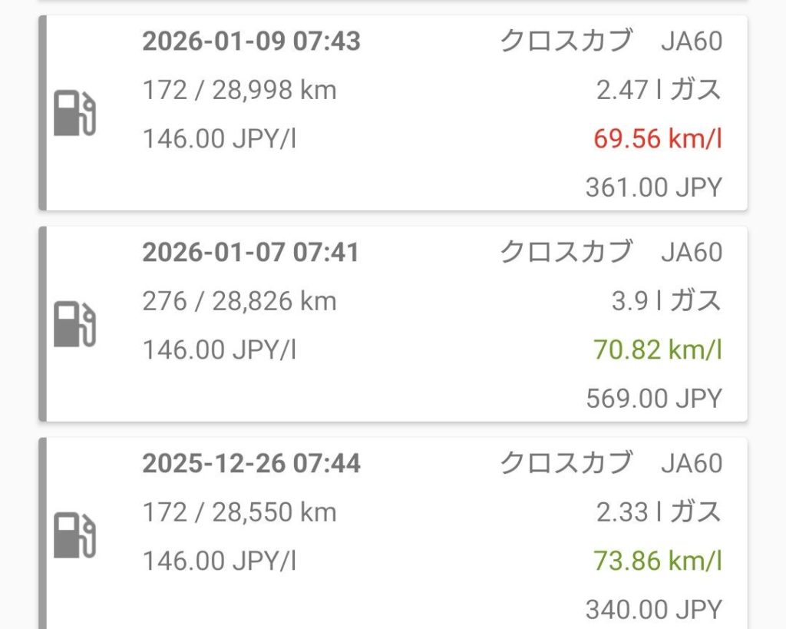The width and height of the screenshot is (786, 629).
Task: Tap 146.00 JPY/l price on 2026-01-07 entry
Action: click(220, 350)
